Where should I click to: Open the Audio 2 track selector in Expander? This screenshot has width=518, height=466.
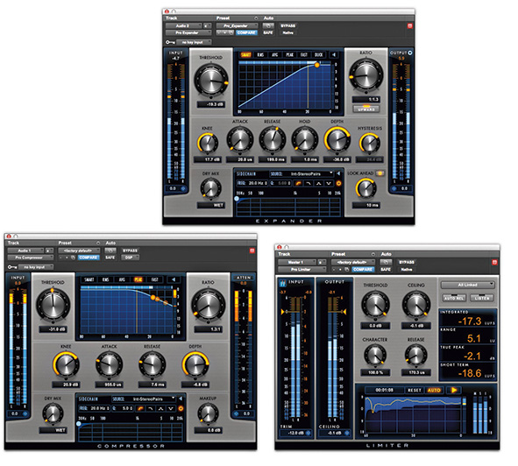pos(184,25)
